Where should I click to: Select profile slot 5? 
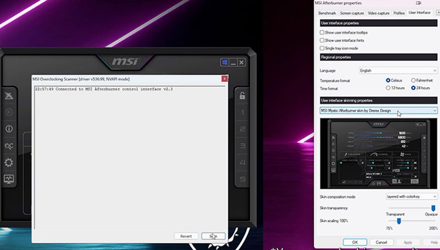[242, 179]
